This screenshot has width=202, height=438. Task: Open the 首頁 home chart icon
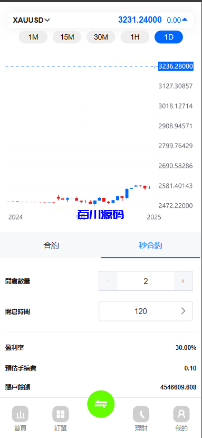pyautogui.click(x=20, y=414)
